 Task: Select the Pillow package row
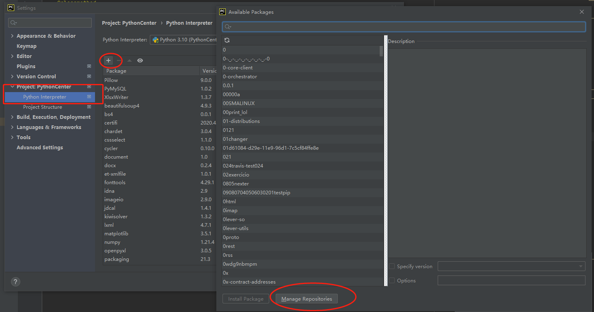(x=160, y=80)
